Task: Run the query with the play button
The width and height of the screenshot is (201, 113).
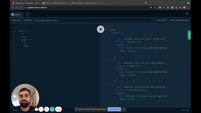Action: tap(100, 29)
